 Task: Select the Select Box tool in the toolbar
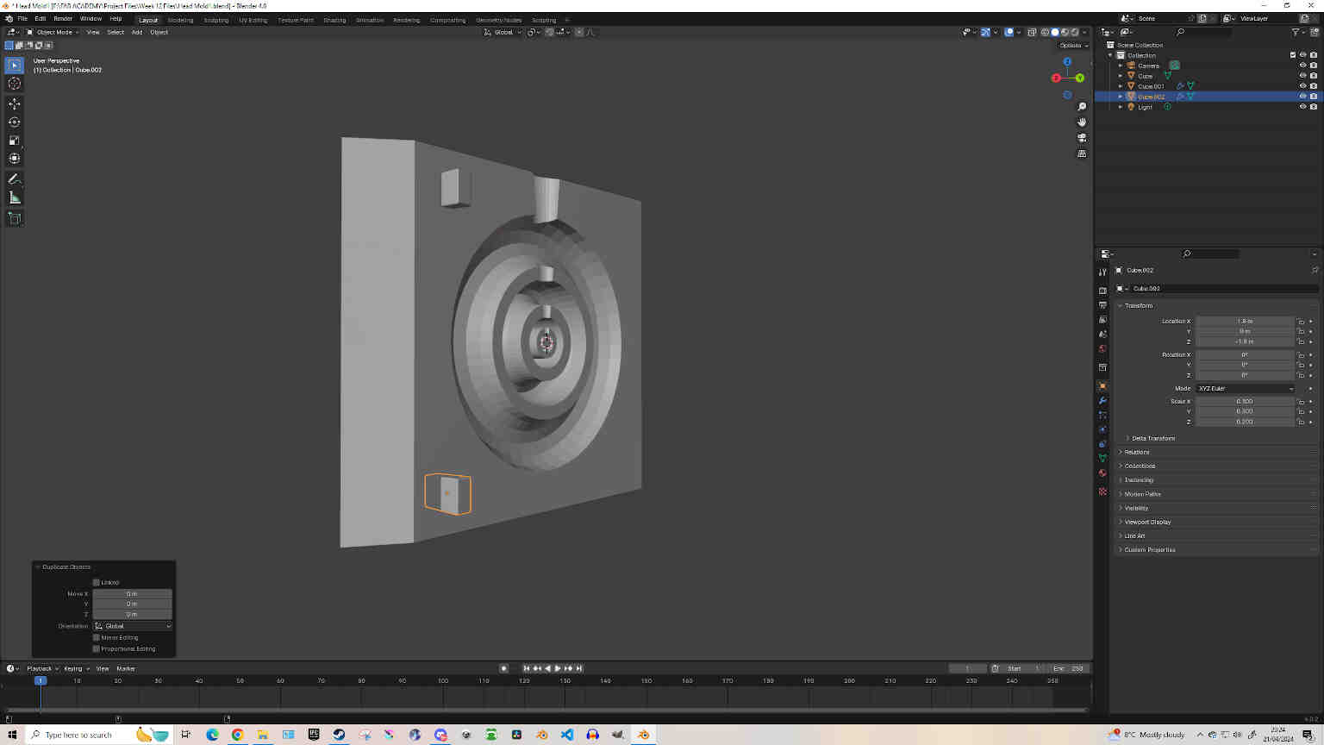14,65
